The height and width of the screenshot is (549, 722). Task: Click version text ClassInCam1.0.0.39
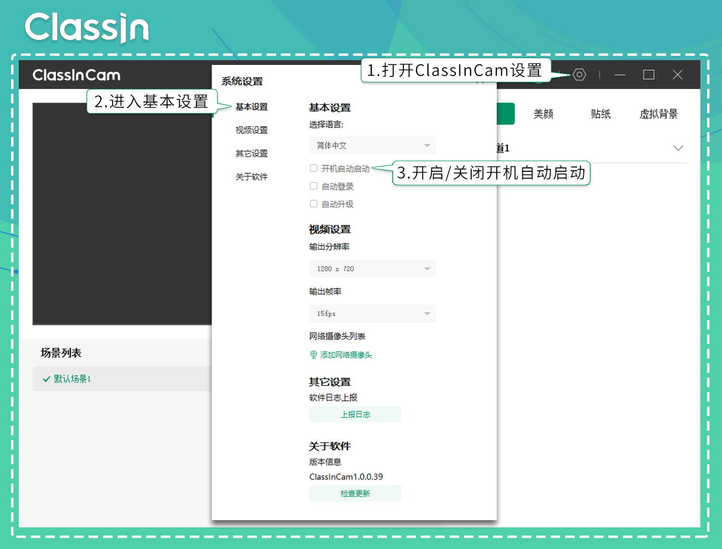coord(346,477)
